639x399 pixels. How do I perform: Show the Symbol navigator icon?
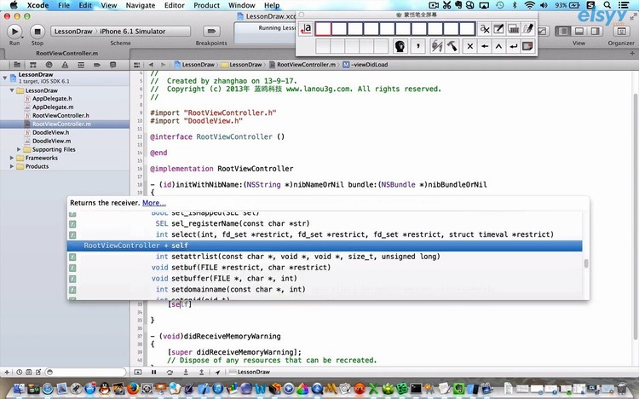[33, 65]
